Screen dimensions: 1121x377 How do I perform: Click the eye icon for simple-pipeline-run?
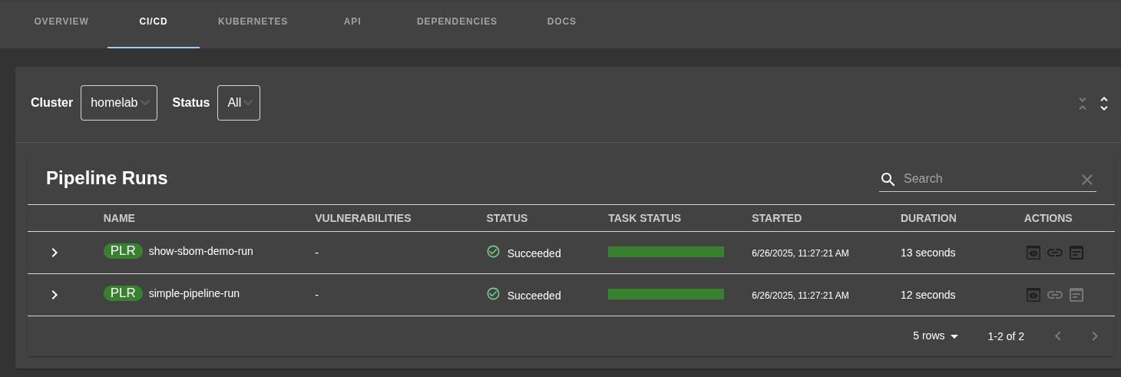pyautogui.click(x=1033, y=295)
